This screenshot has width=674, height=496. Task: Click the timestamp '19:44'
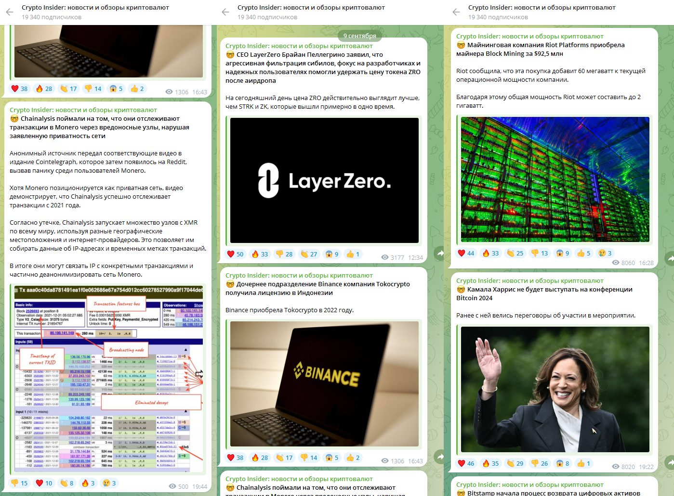(x=199, y=486)
